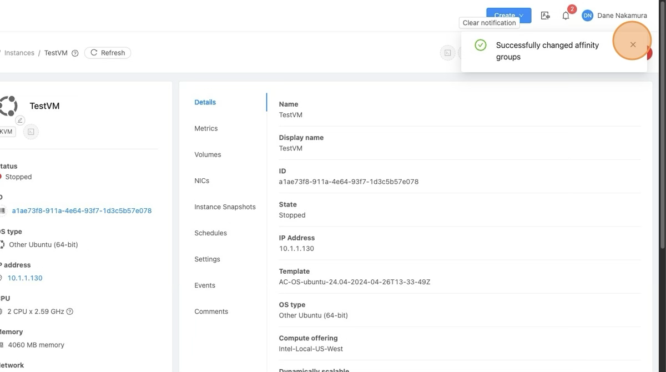Open the NICs tab
This screenshot has width=666, height=372.
(201, 180)
